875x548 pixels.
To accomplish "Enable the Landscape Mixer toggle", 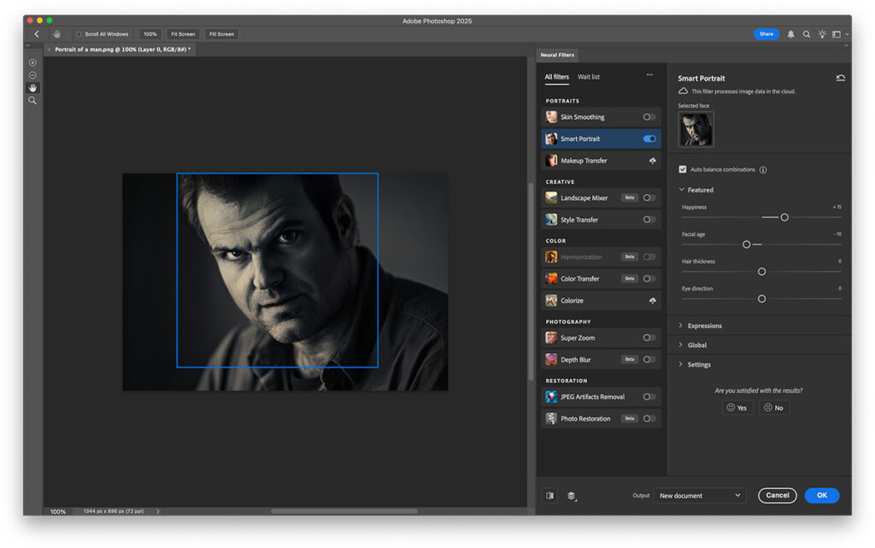I will click(x=649, y=197).
